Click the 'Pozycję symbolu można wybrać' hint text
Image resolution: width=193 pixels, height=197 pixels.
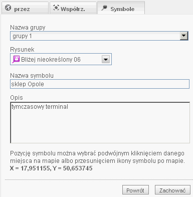pyautogui.click(x=98, y=157)
